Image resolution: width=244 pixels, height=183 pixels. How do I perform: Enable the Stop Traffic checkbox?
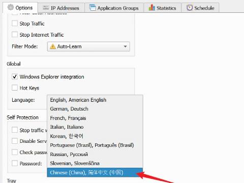point(15,23)
